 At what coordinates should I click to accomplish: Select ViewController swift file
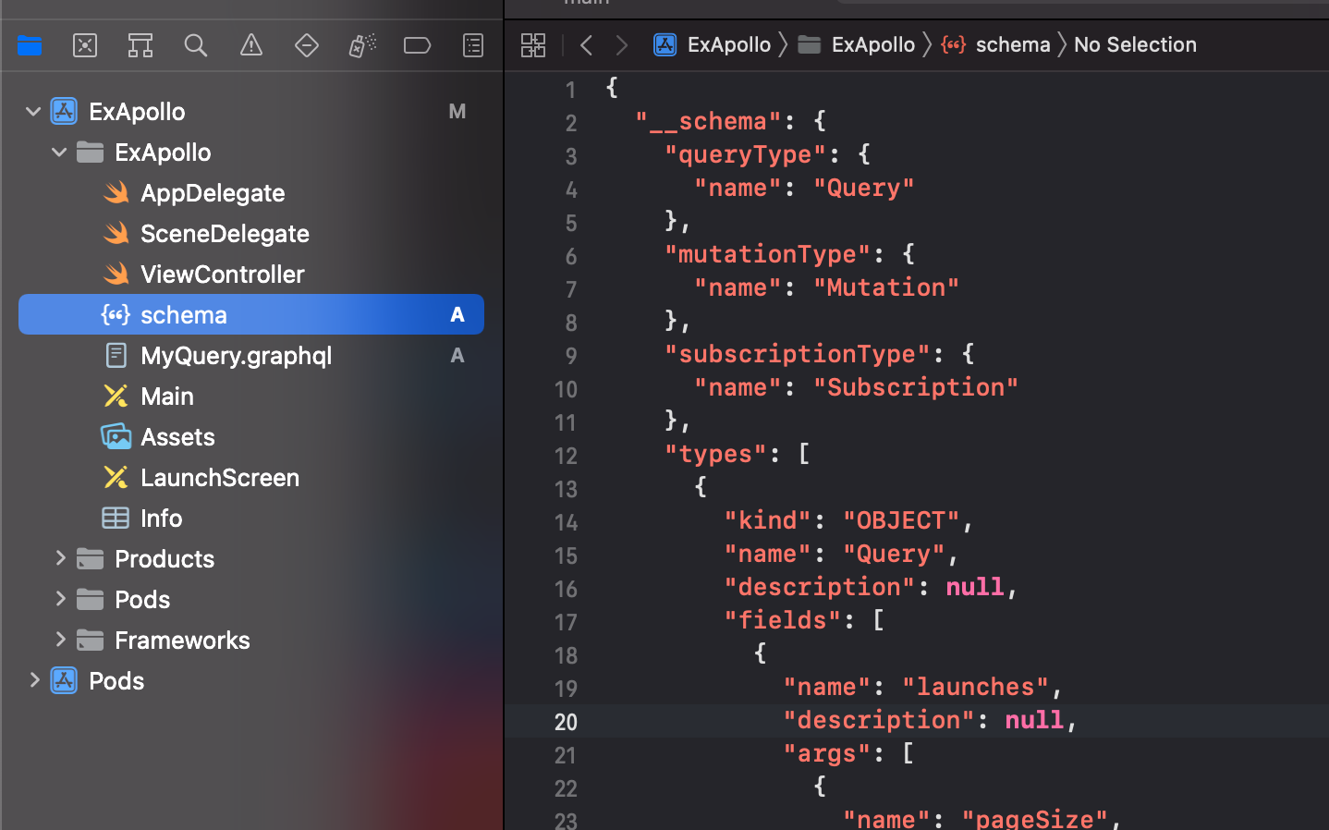[222, 275]
